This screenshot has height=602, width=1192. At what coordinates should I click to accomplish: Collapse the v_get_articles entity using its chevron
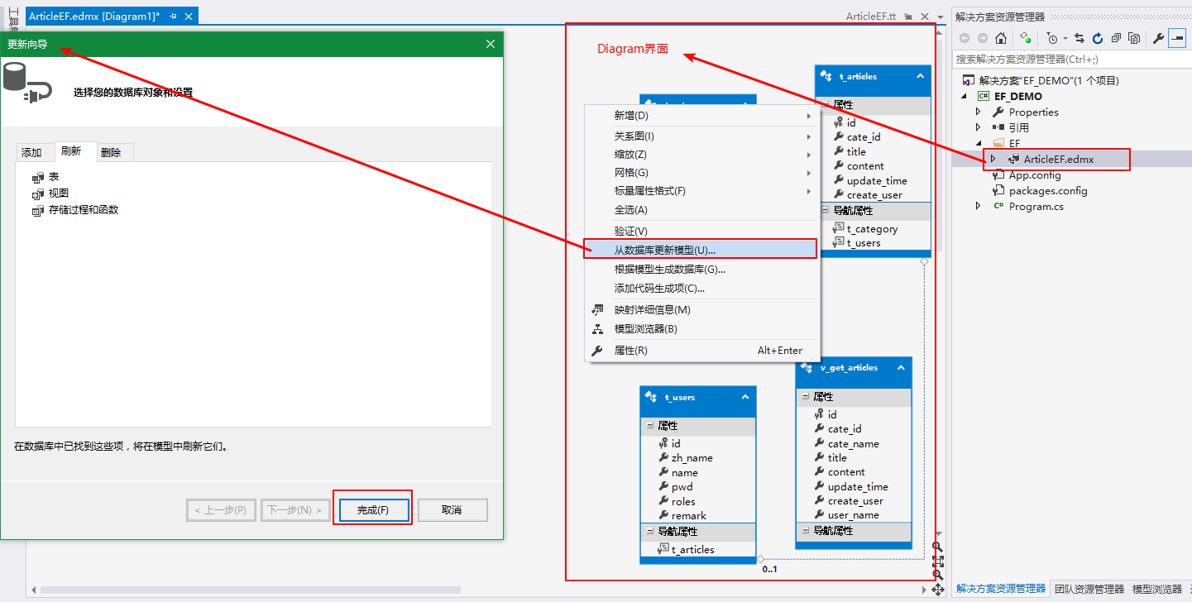tap(901, 368)
